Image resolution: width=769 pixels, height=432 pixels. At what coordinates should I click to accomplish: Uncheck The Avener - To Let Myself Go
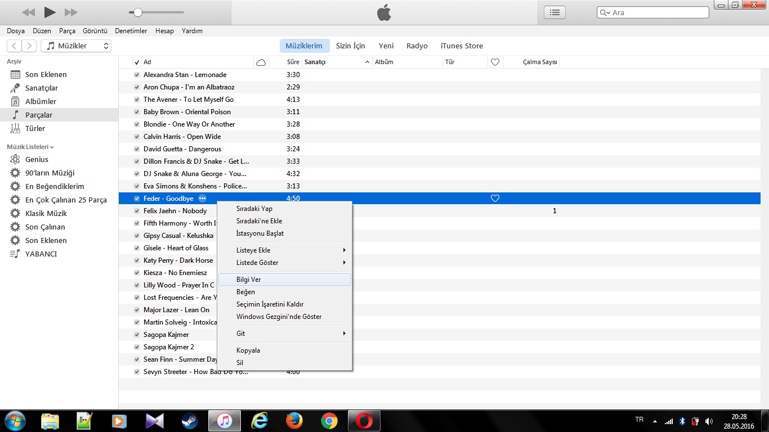[x=137, y=99]
